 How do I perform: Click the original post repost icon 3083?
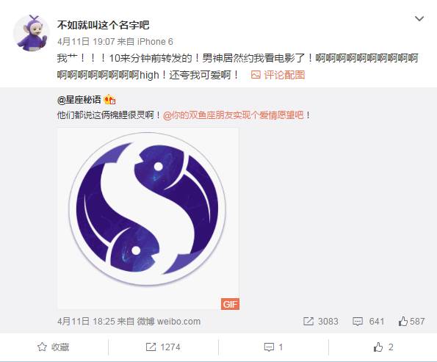(321, 322)
